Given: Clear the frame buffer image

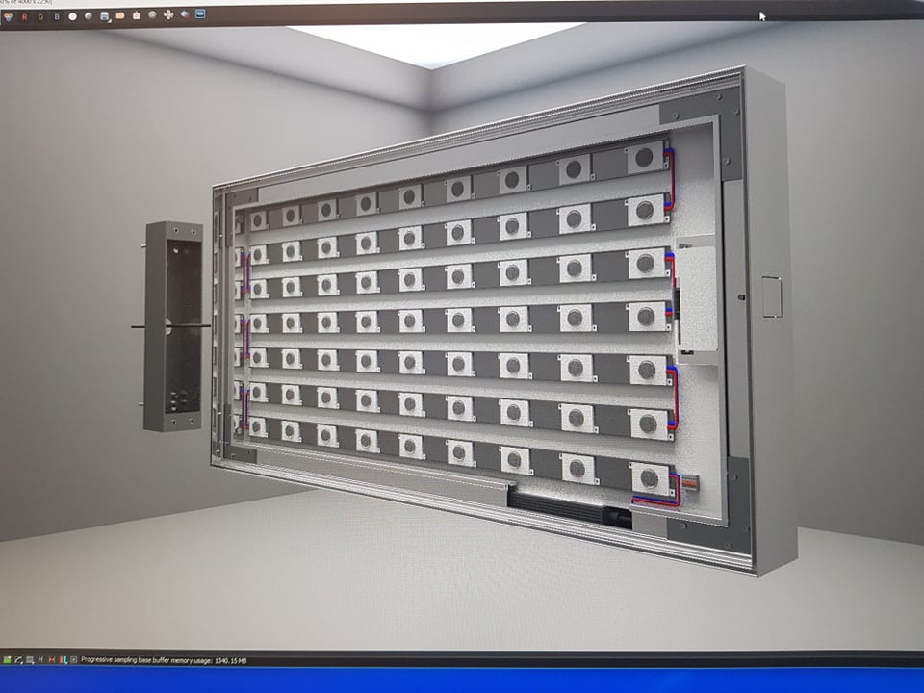Looking at the screenshot, I should (x=136, y=15).
